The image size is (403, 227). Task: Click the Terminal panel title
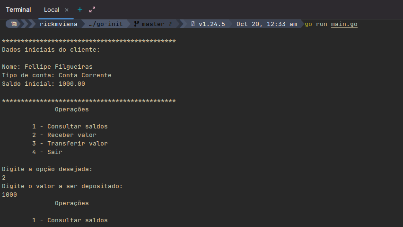tap(18, 10)
